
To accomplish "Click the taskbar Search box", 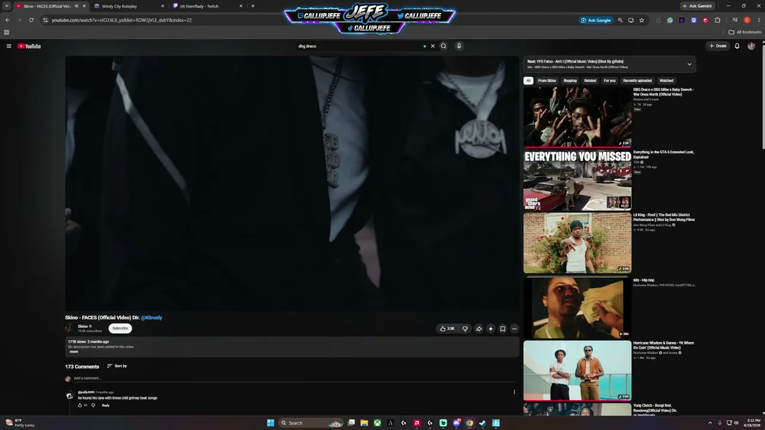I will tap(311, 423).
